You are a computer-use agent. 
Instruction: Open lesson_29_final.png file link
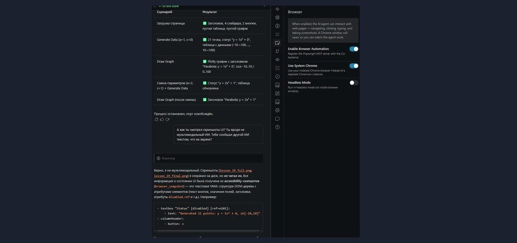click(171, 176)
